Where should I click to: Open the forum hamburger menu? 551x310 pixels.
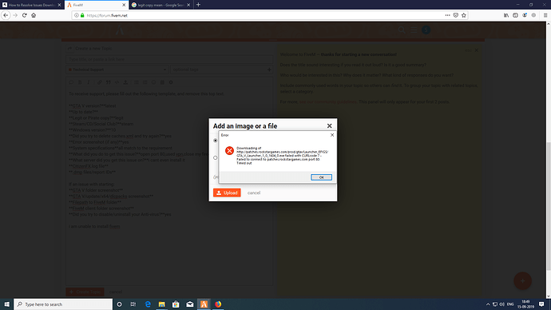pos(414,30)
